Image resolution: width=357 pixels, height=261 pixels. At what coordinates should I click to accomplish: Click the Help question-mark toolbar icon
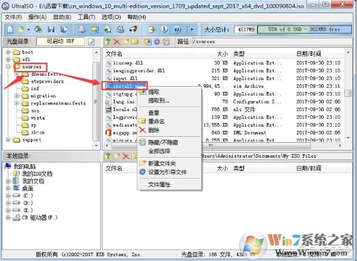pyautogui.click(x=177, y=30)
